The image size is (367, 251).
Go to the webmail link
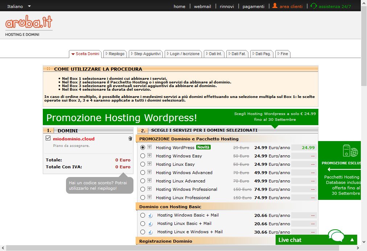202,6
